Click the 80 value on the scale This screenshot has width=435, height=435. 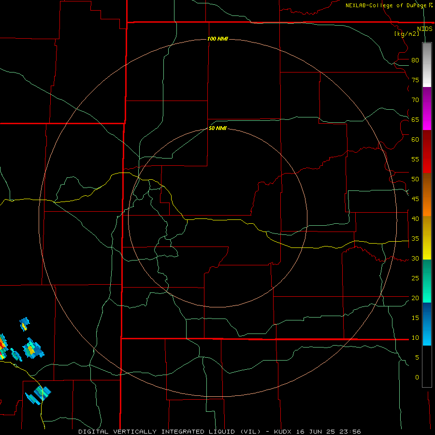coord(415,60)
